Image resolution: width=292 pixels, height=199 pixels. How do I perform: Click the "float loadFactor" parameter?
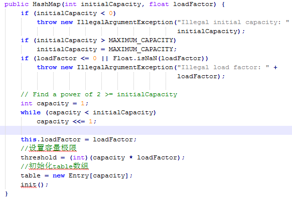point(183,4)
